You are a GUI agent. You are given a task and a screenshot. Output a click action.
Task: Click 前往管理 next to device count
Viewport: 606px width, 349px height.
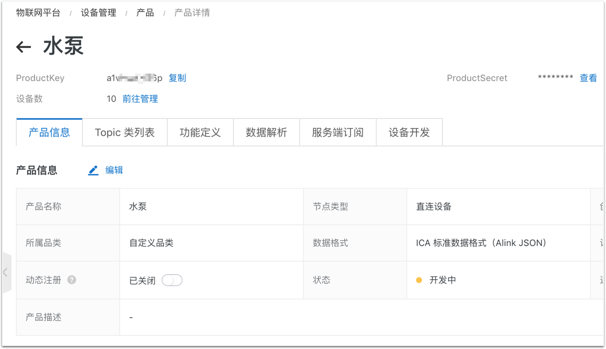(140, 99)
